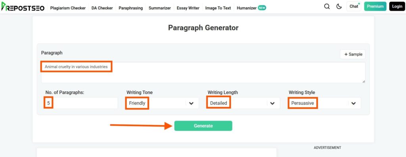406x157 pixels.
Task: Expand the Writing Length dropdown arrow
Action: [272, 103]
